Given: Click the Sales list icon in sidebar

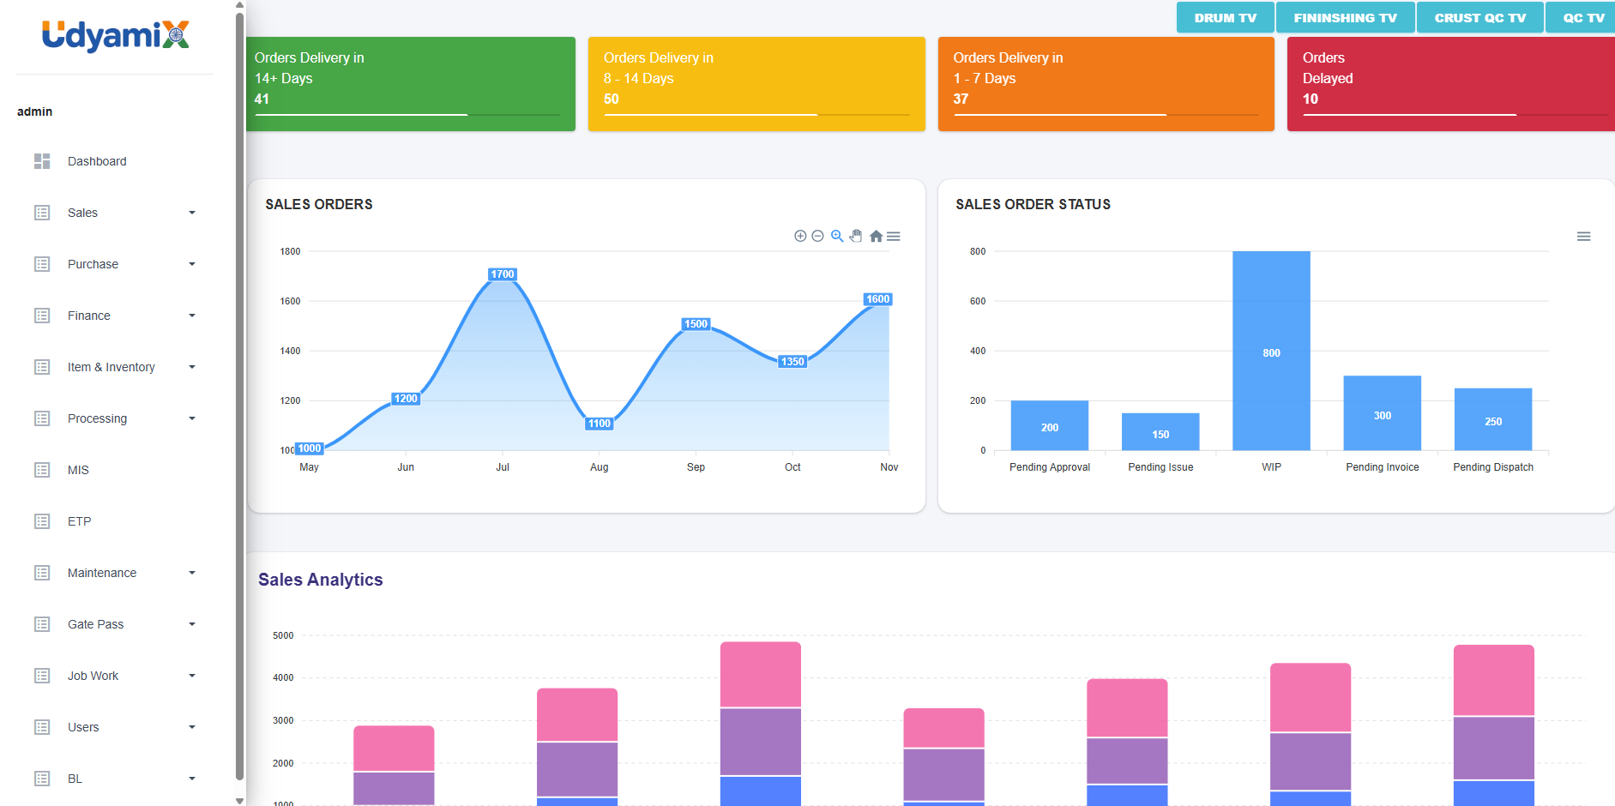Looking at the screenshot, I should [x=42, y=213].
